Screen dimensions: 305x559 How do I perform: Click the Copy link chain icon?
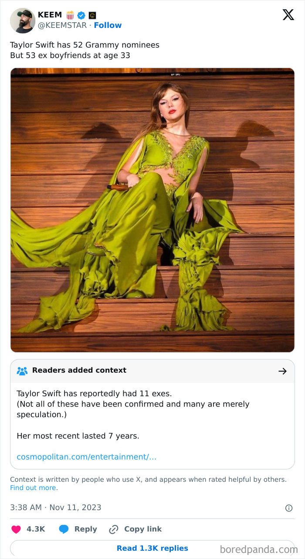tap(113, 528)
